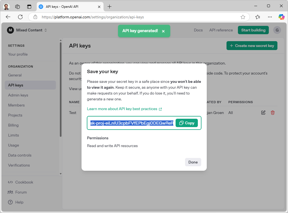288x213 pixels.
Task: Select the secret key text field
Action: tap(132, 123)
